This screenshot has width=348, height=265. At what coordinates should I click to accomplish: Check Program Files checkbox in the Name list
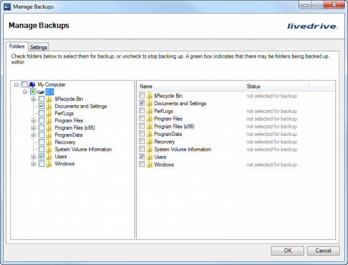pyautogui.click(x=142, y=118)
